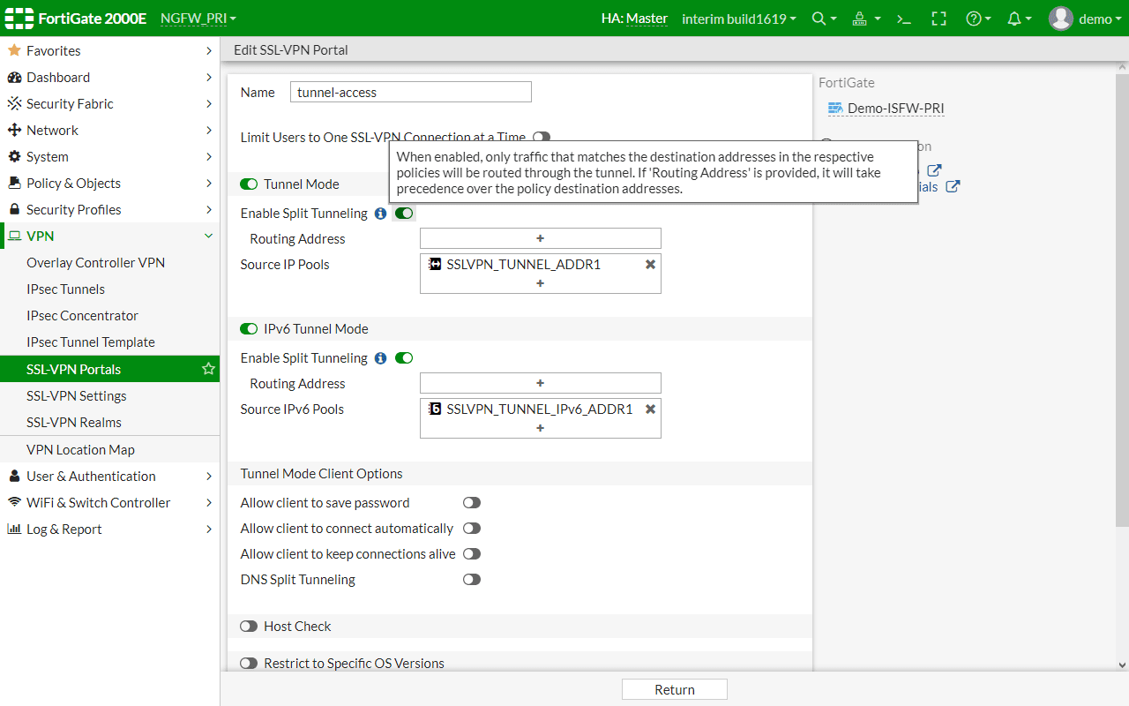
Task: Turn on Host Check toggle
Action: point(249,627)
